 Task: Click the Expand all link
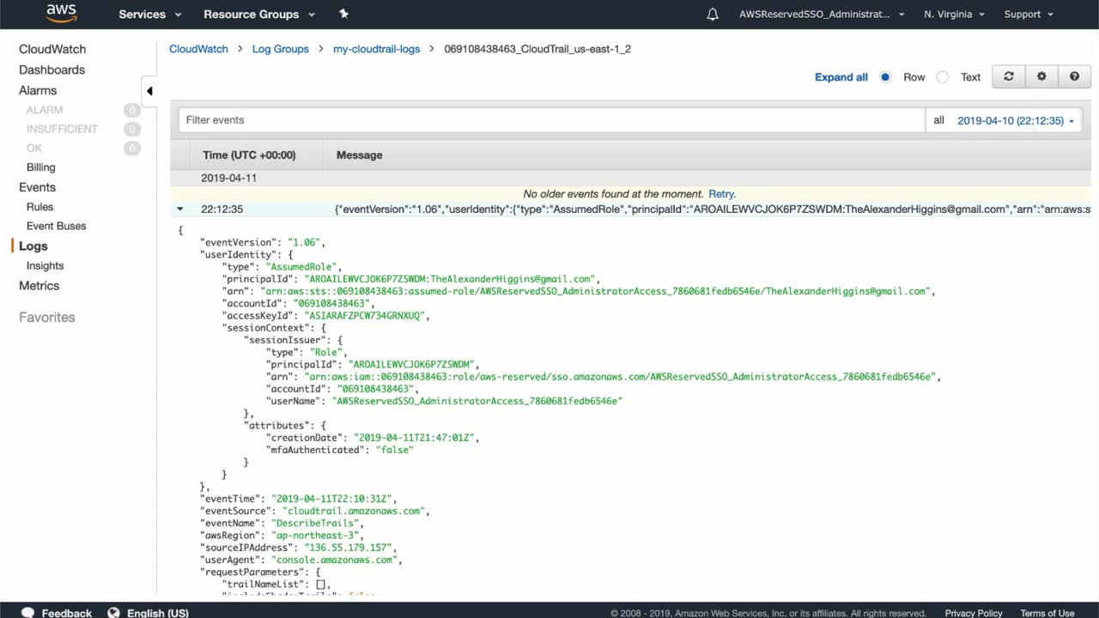[841, 77]
